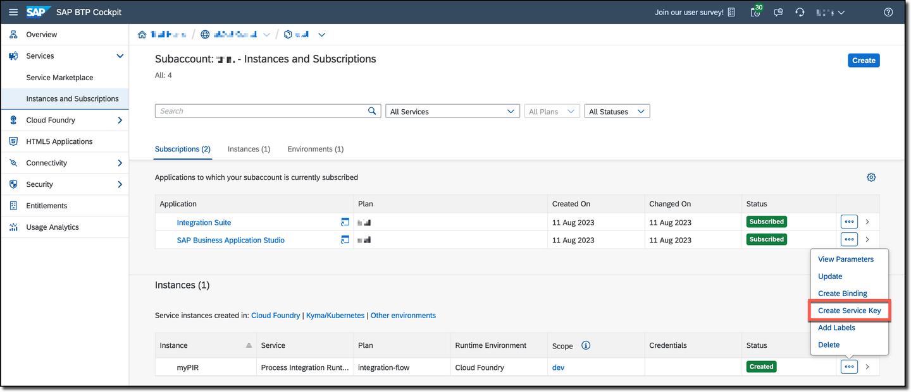Click the SAP logo
Screen dimensions: 911x392
tap(39, 12)
